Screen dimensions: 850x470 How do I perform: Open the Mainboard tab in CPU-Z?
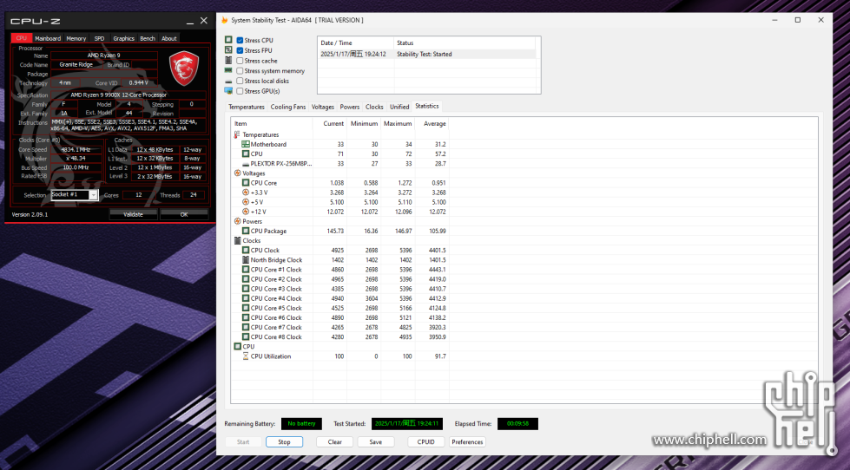[x=48, y=38]
